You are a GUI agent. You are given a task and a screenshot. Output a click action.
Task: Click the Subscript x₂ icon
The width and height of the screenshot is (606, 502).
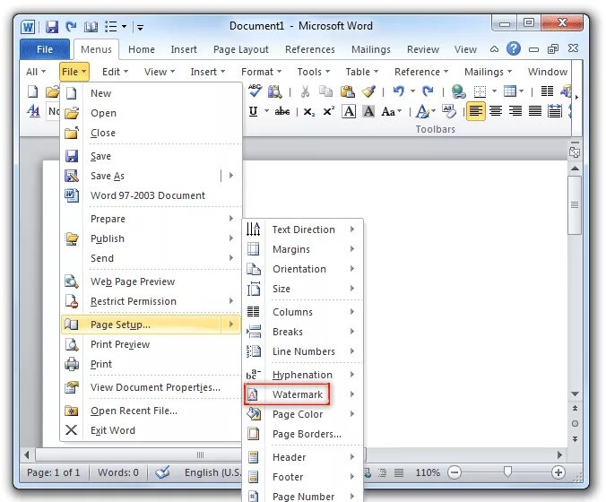(308, 112)
